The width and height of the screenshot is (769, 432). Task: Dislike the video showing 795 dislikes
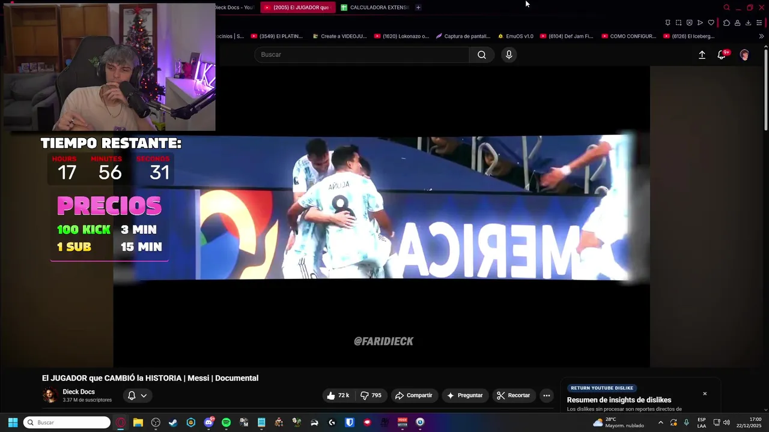pos(371,395)
